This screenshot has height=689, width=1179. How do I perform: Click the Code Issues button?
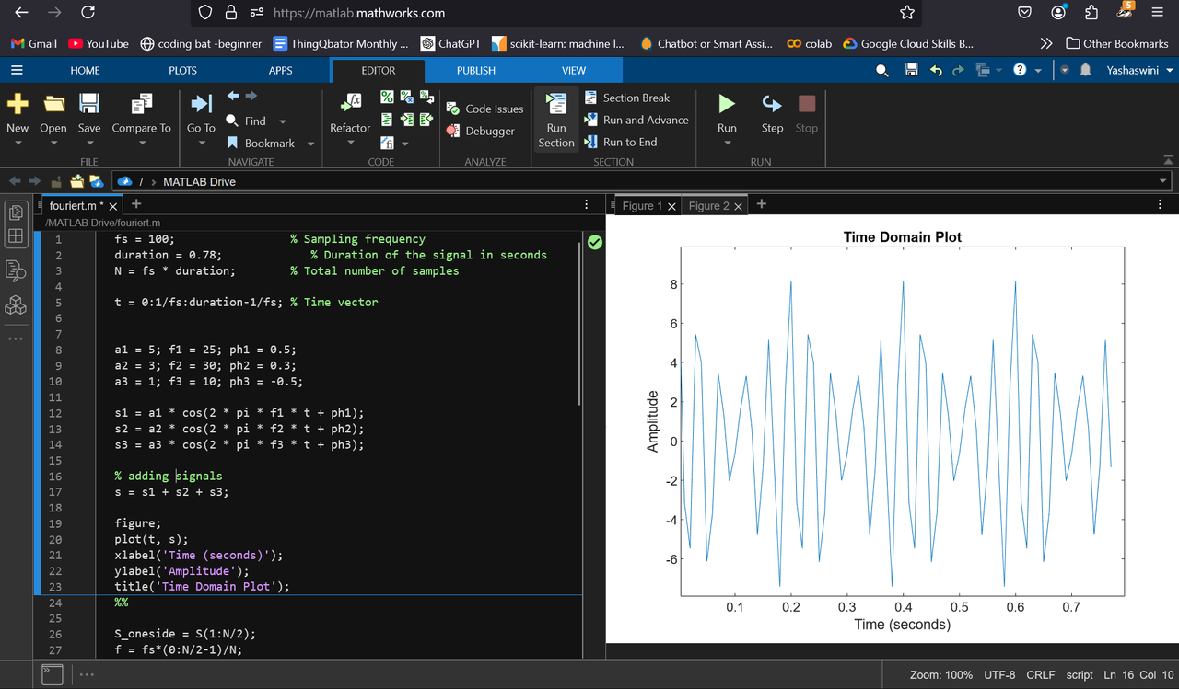pos(485,109)
